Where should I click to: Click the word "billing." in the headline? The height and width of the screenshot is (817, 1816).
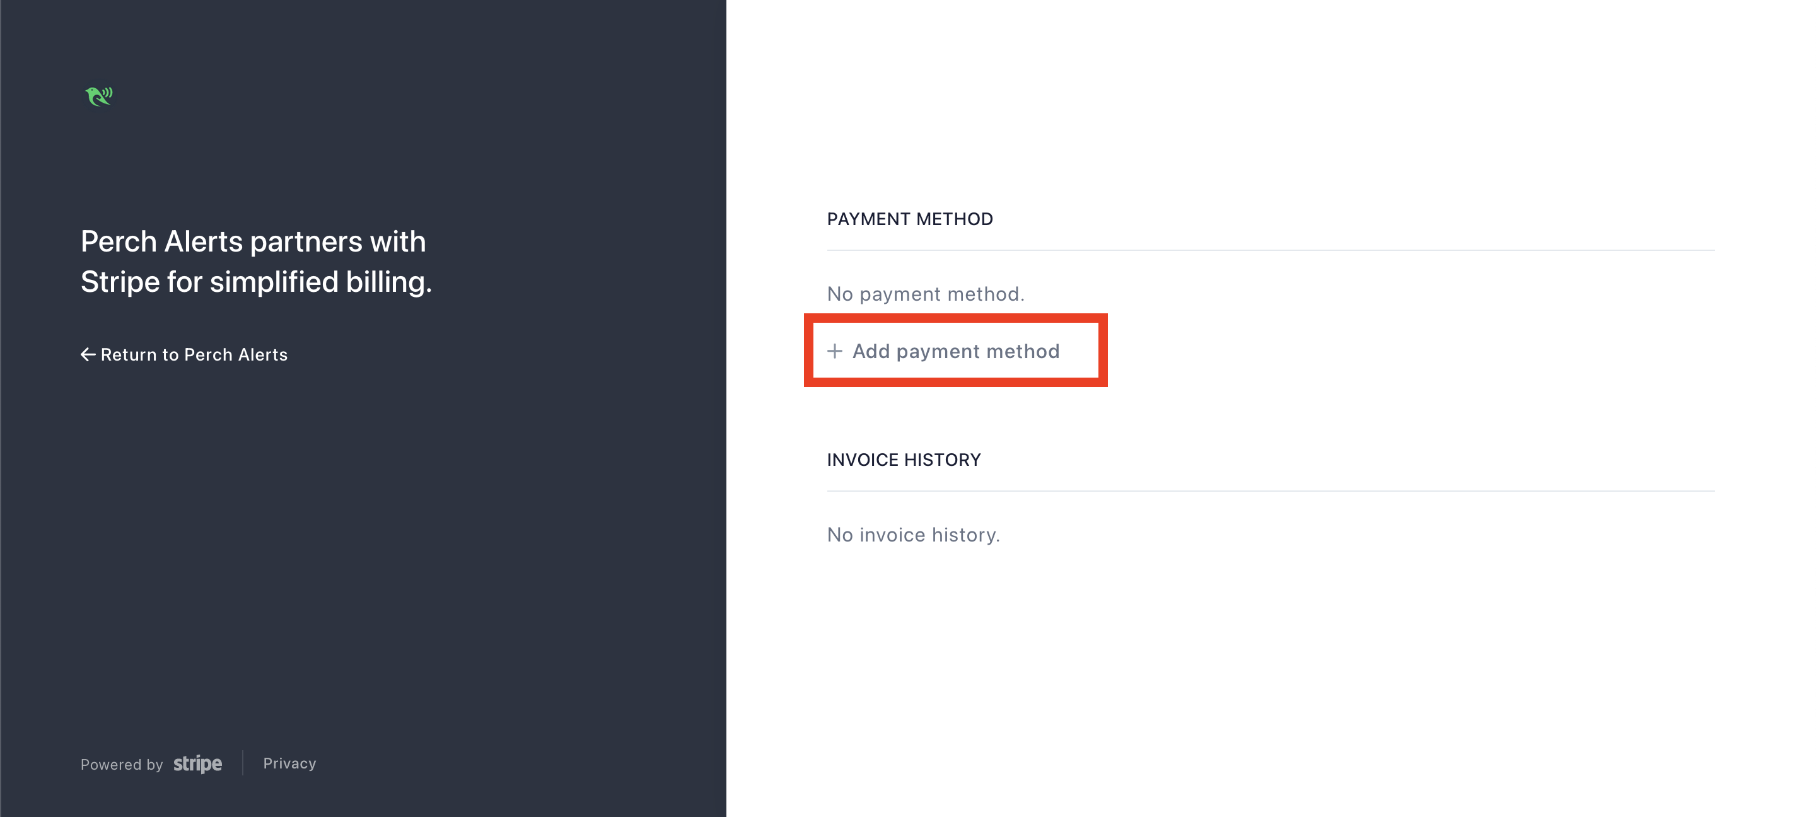(388, 282)
